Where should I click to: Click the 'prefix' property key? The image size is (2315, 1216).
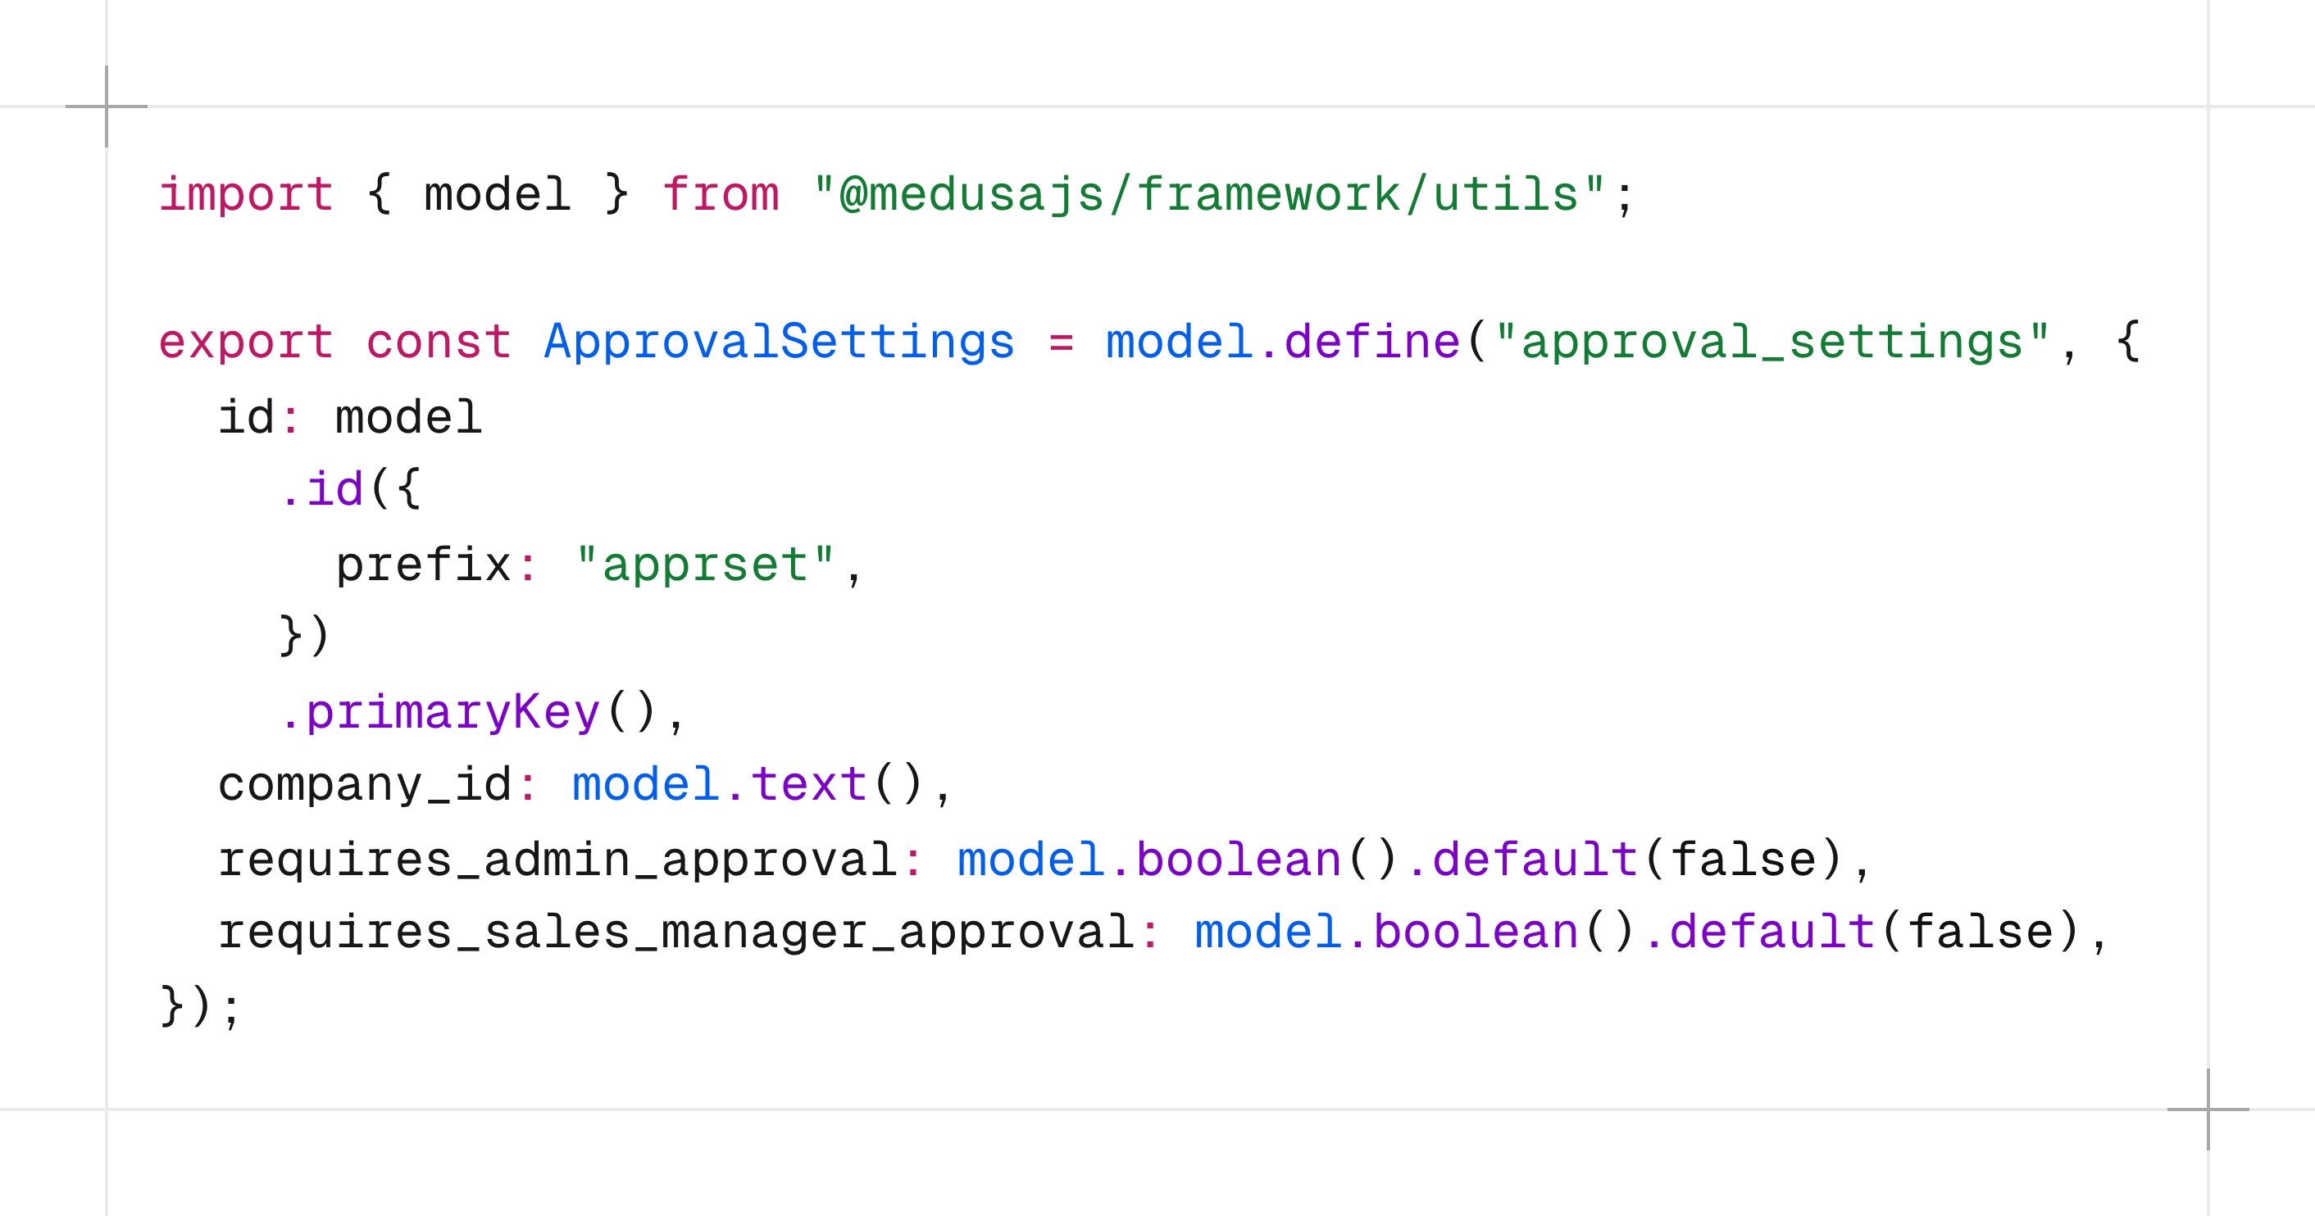click(423, 565)
